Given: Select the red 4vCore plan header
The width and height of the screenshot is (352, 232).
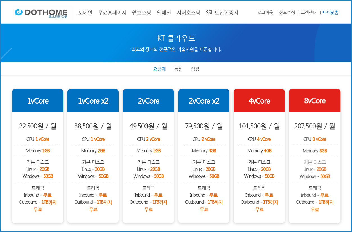Looking at the screenshot, I should coord(259,101).
